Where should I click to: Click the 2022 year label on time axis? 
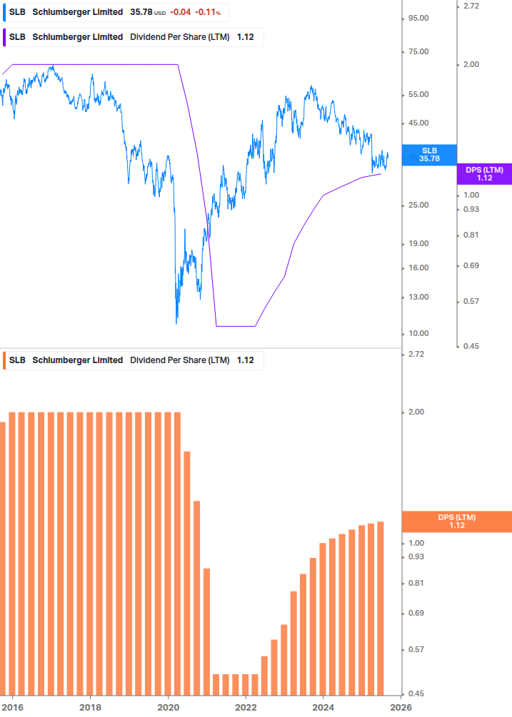pos(246,708)
